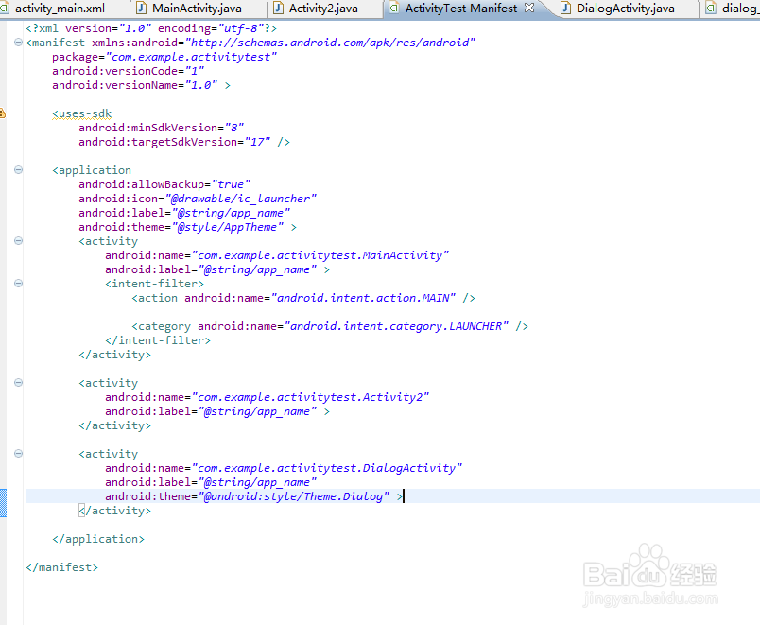Open the MainActivity.java tab
This screenshot has height=625, width=760.
point(197,9)
